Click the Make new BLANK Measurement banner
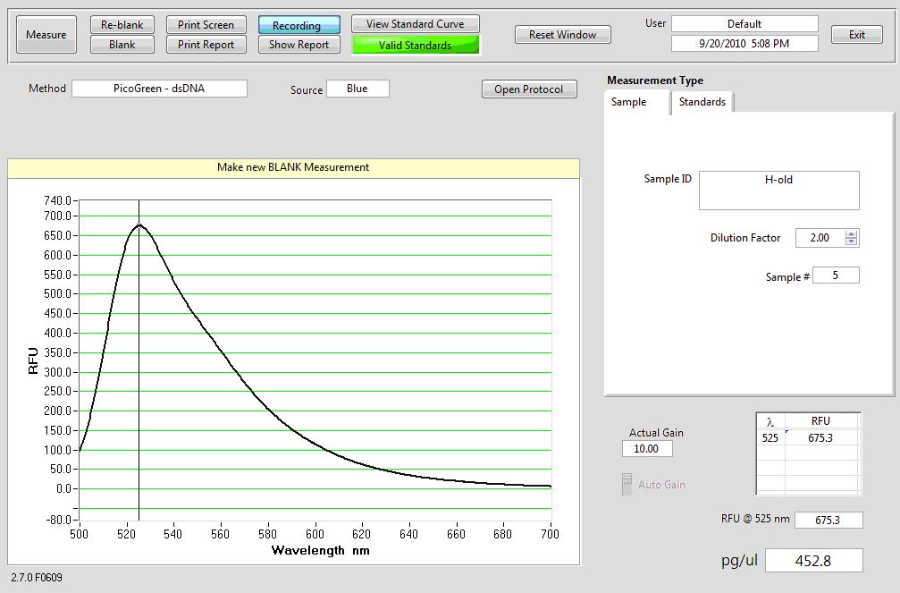Viewport: 900px width, 593px height. (x=293, y=167)
